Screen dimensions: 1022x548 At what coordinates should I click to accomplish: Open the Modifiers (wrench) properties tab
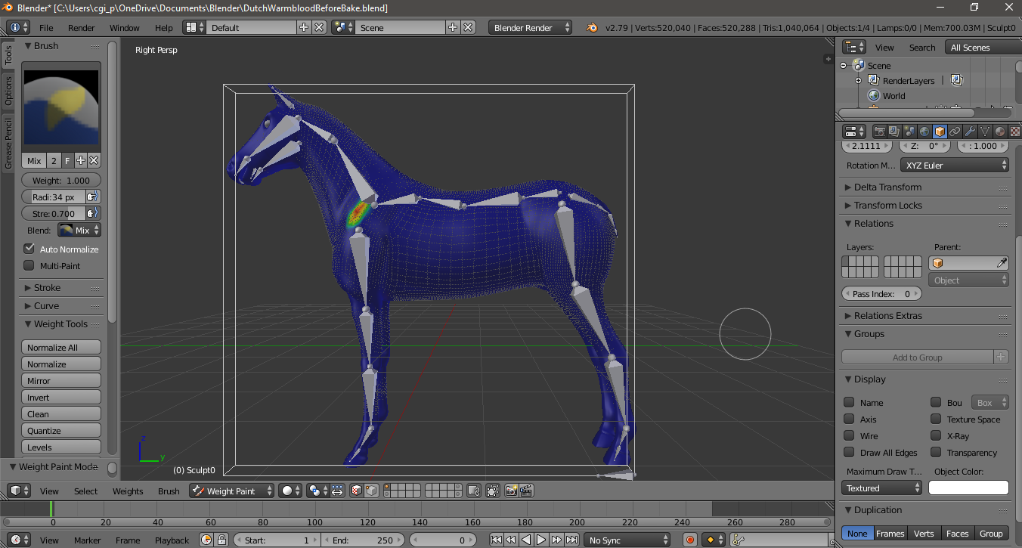point(970,131)
